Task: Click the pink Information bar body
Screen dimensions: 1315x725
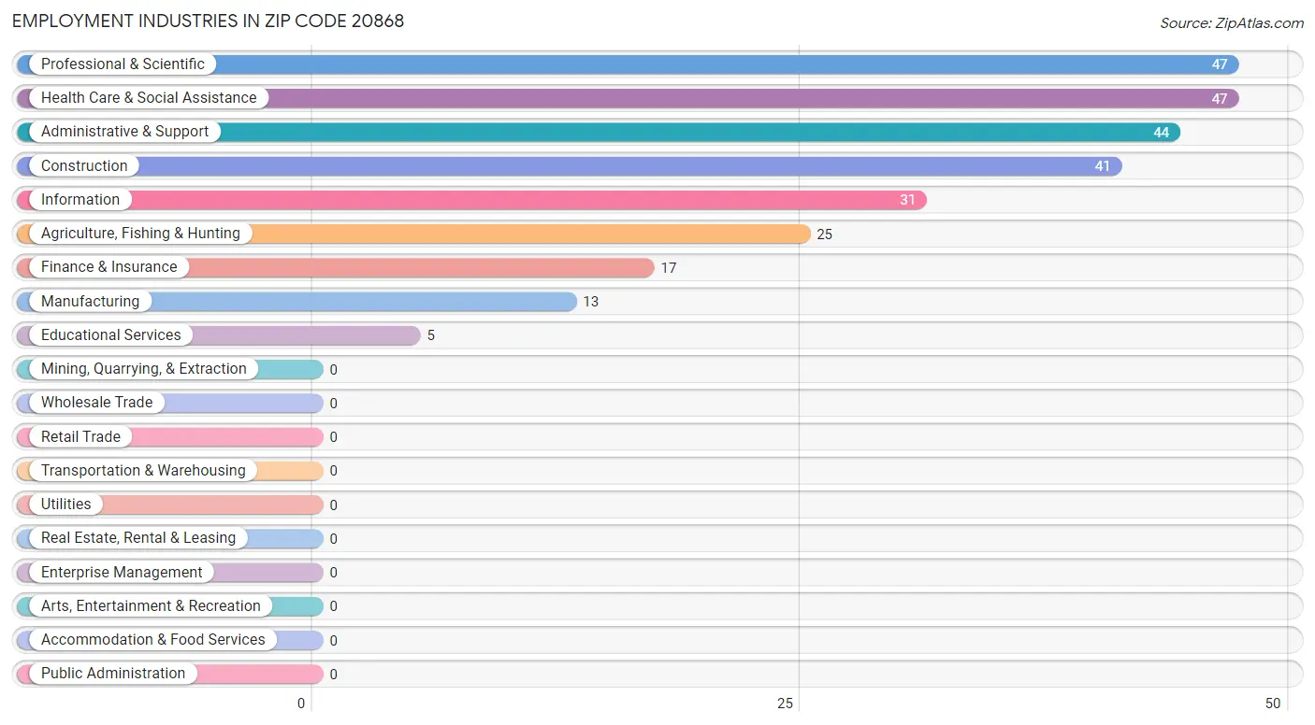Action: 471,200
